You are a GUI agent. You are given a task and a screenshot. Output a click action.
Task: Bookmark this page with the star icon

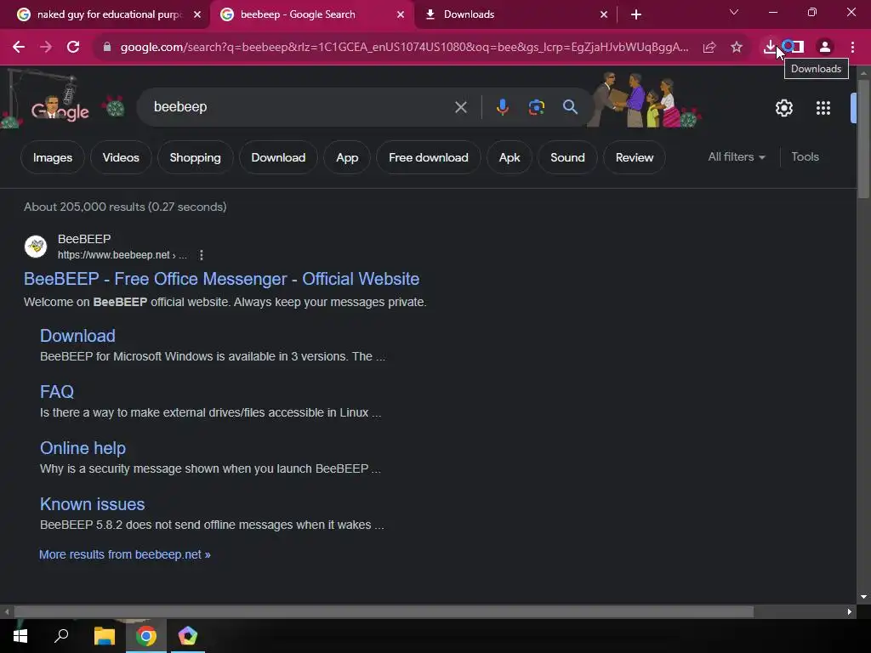pos(737,48)
